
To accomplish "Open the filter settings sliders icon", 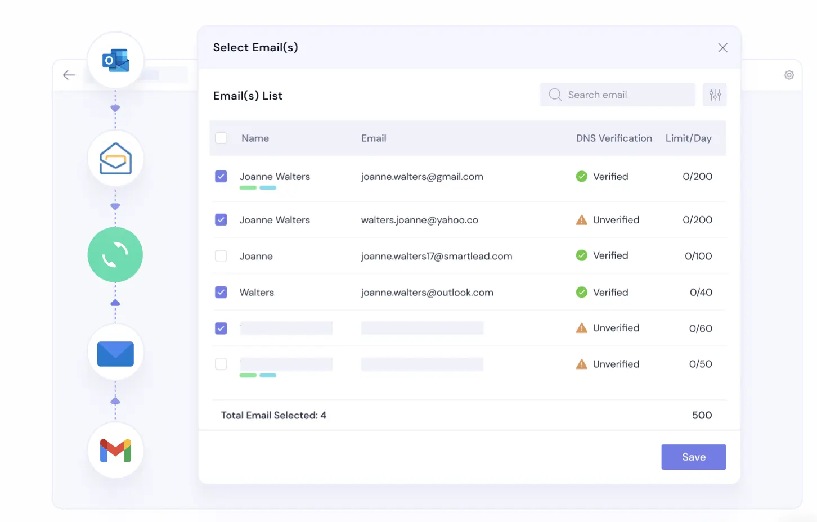I will point(715,95).
